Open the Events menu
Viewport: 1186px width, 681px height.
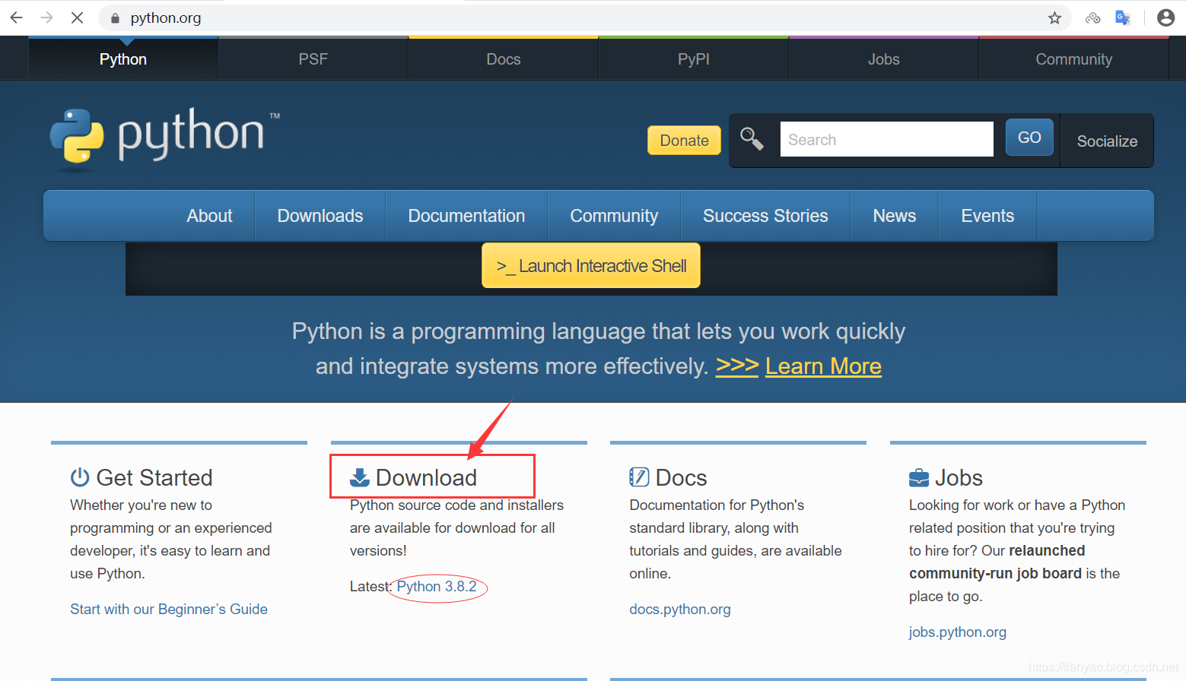click(x=987, y=216)
